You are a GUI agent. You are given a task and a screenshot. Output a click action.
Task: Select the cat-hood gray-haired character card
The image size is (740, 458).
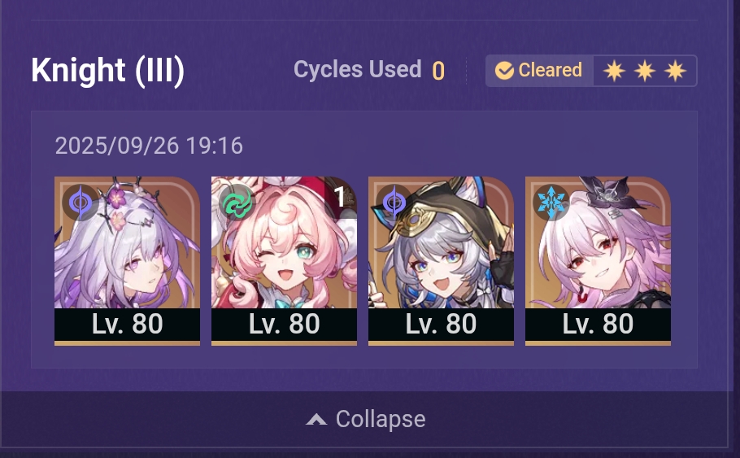click(441, 260)
